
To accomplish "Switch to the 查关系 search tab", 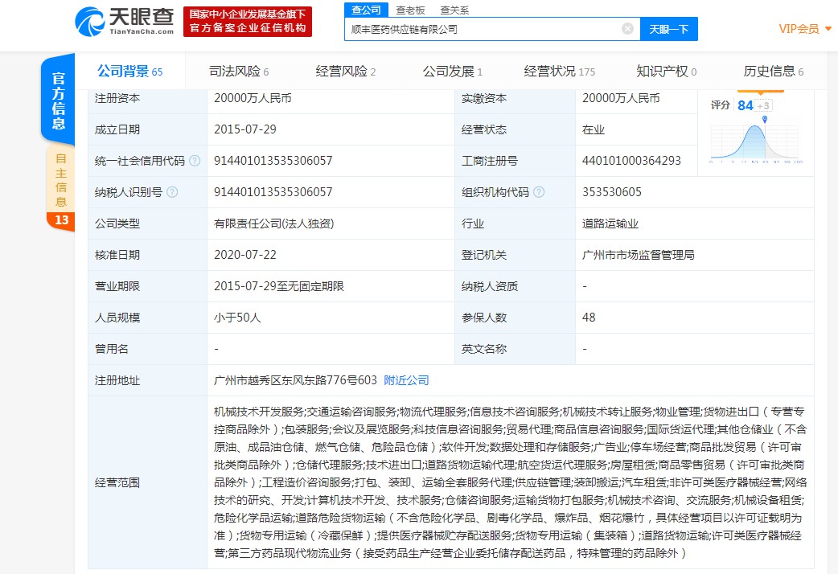I will click(454, 10).
